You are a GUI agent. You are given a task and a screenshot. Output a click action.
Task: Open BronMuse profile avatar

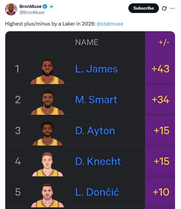click(x=11, y=9)
